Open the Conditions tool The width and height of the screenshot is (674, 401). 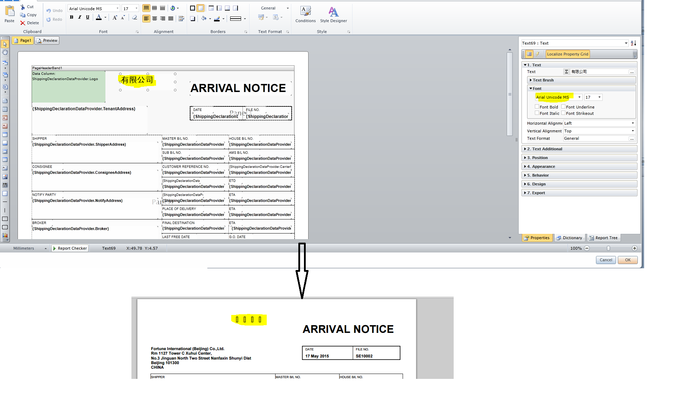coord(305,14)
